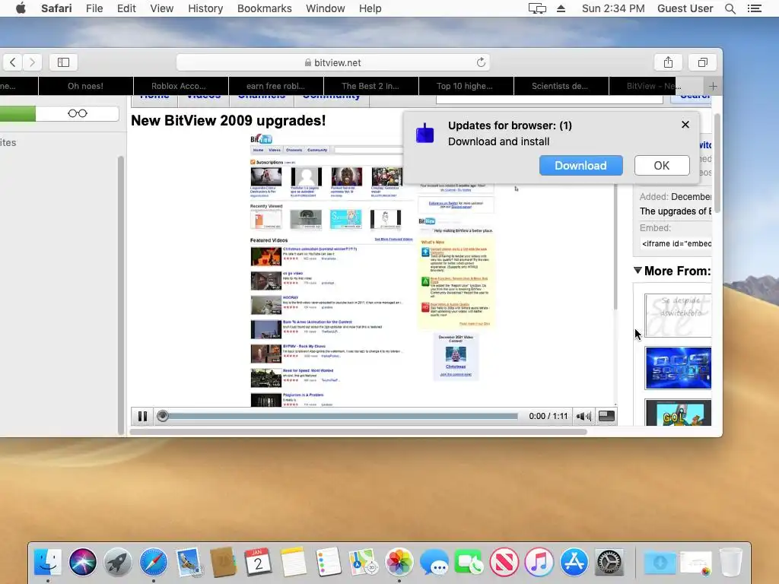
Task: Open Photos in the Dock
Action: tap(399, 562)
